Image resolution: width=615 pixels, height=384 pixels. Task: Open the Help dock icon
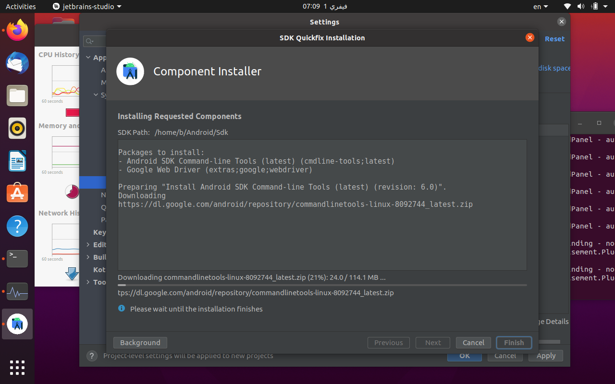[17, 226]
